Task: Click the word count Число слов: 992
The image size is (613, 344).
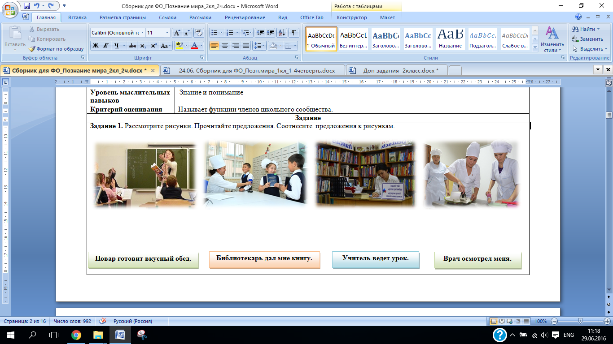Action: pyautogui.click(x=72, y=321)
